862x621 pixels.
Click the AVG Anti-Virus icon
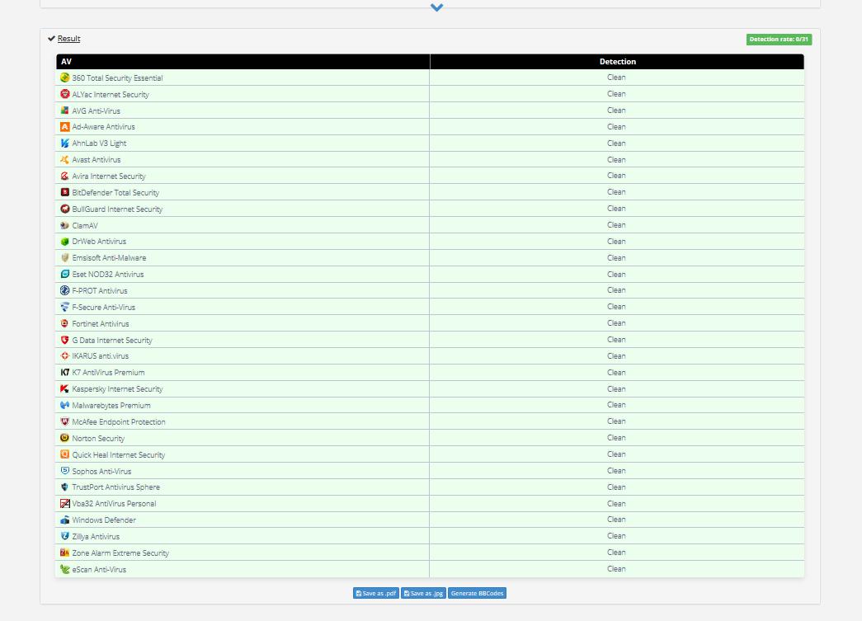coord(65,111)
